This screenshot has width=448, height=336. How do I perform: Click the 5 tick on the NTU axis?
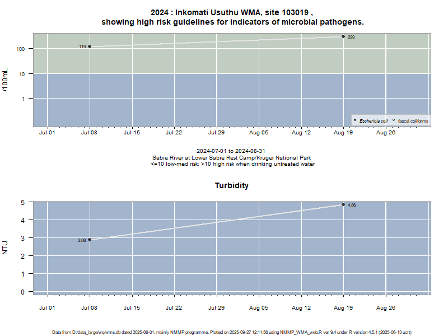point(24,202)
